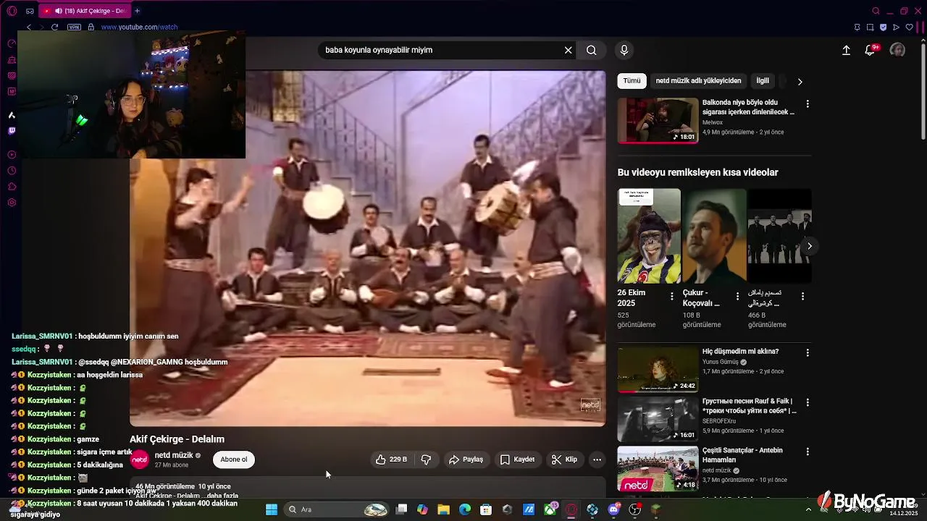Image resolution: width=927 pixels, height=521 pixels.
Task: Open the GX Corner controller icon
Action: pyautogui.click(x=30, y=11)
